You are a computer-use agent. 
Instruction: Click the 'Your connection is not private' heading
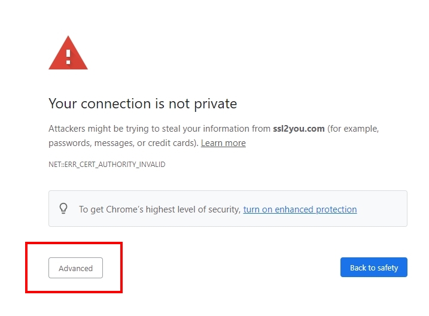142,104
